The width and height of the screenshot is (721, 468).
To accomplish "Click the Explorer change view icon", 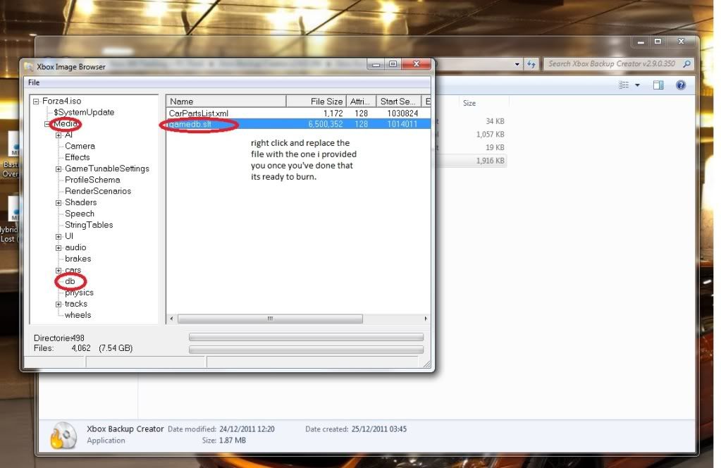I will (624, 85).
